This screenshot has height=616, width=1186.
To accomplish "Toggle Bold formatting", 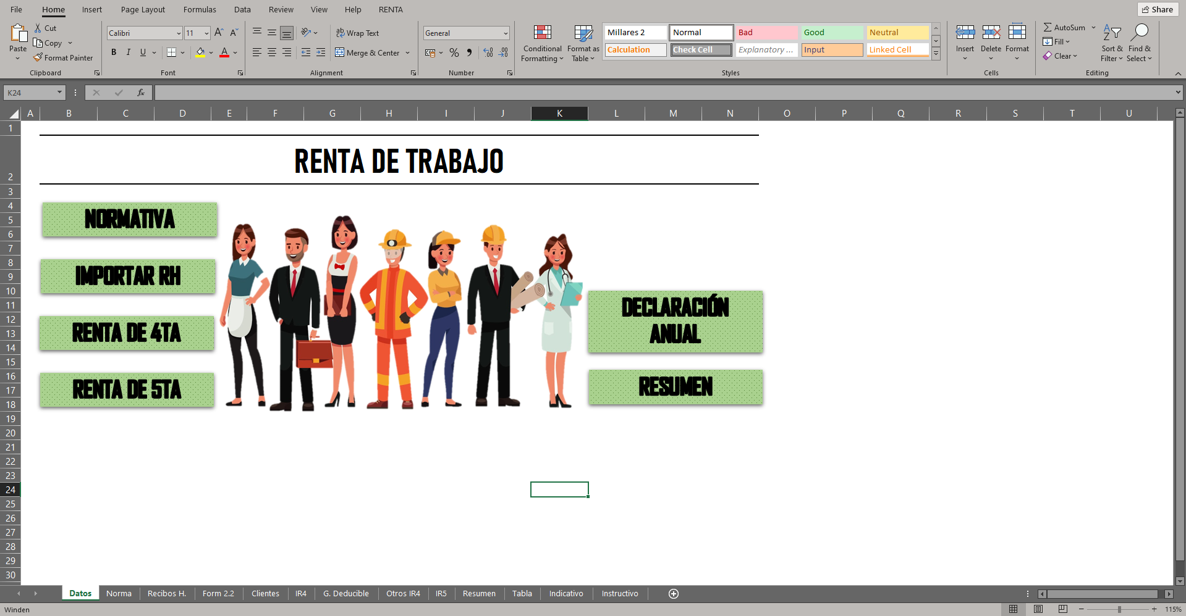I will pos(114,52).
